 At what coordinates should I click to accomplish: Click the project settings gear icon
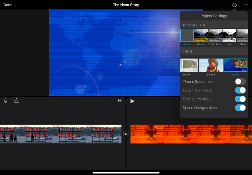tap(235, 5)
